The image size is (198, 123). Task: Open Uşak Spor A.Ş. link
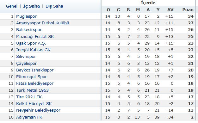[x=31, y=43]
